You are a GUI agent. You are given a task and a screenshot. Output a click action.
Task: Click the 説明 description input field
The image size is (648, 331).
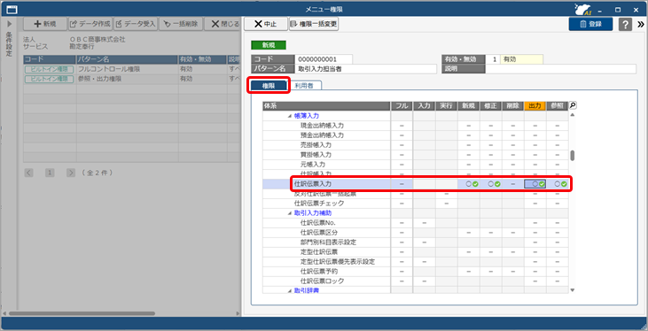[561, 69]
